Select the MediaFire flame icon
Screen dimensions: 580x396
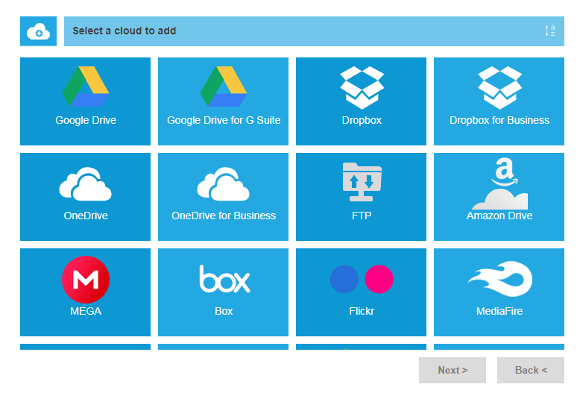tap(499, 279)
